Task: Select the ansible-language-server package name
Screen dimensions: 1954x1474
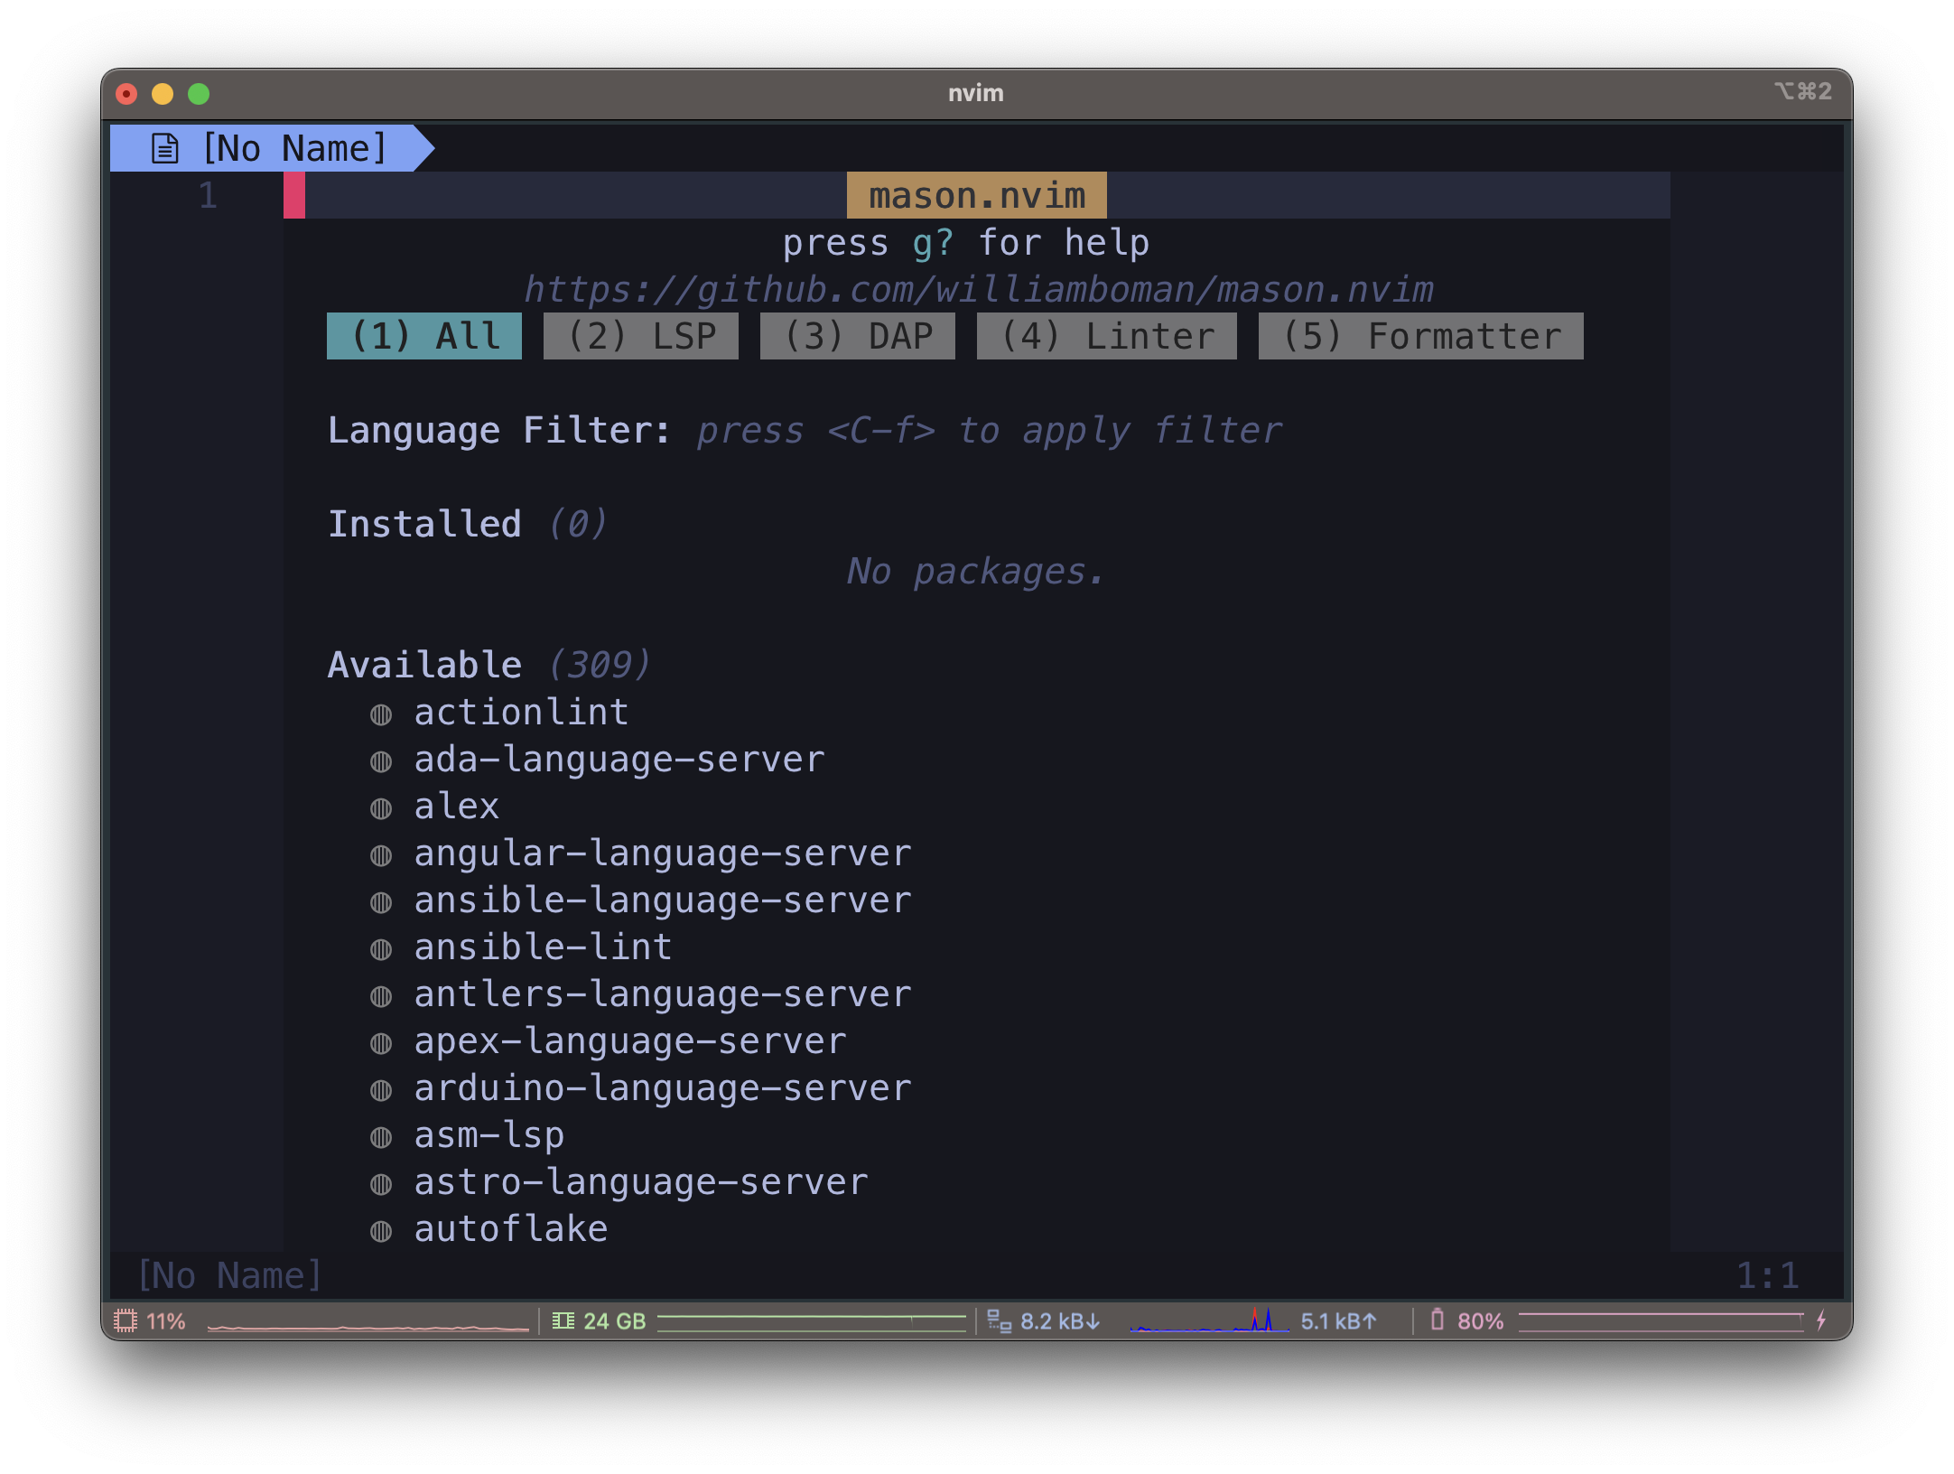Action: point(663,900)
